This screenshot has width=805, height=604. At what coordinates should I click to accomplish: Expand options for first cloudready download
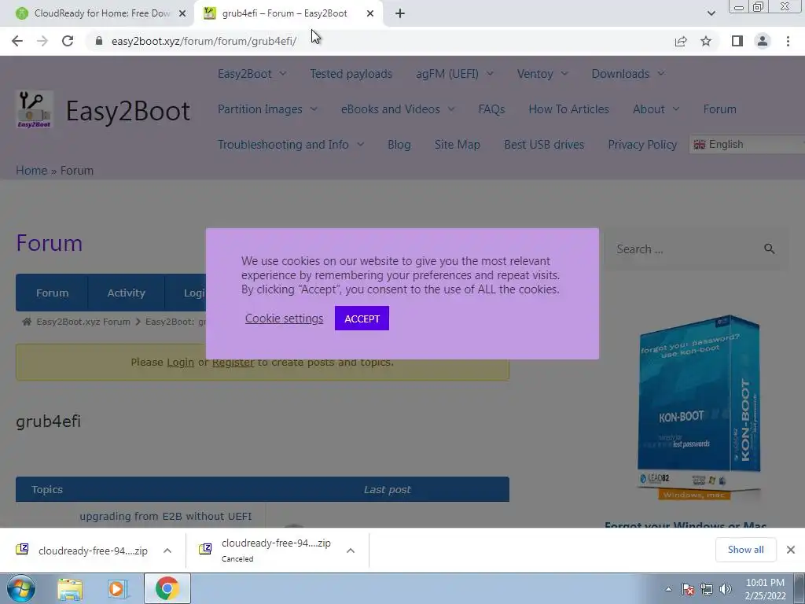(x=167, y=551)
